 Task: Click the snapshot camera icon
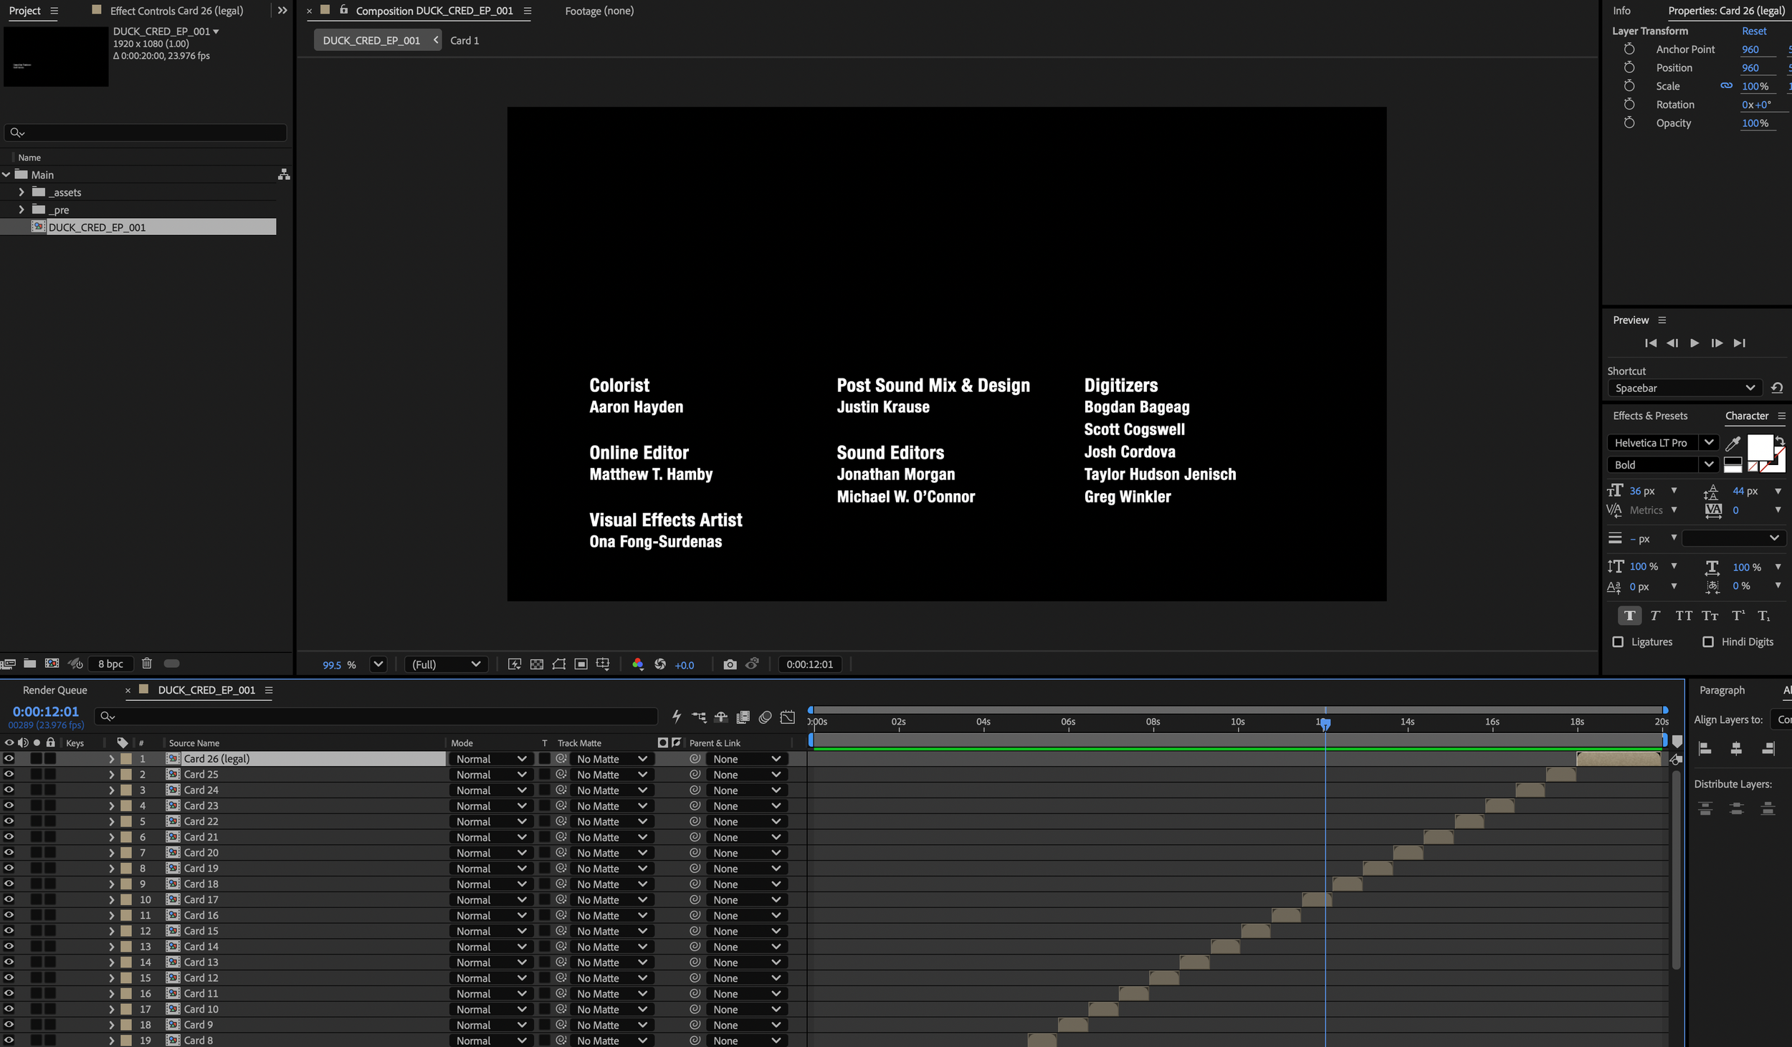coord(730,664)
